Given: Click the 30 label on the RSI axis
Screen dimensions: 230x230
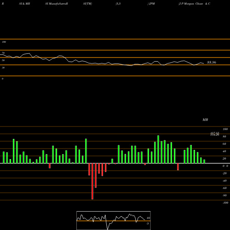Looking at the screenshot, I should 3,68.
